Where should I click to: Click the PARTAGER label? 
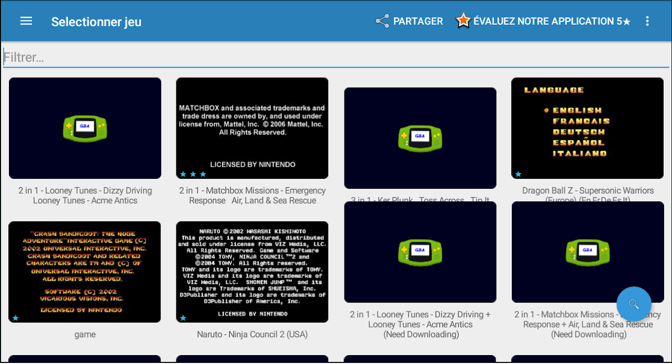tap(418, 21)
